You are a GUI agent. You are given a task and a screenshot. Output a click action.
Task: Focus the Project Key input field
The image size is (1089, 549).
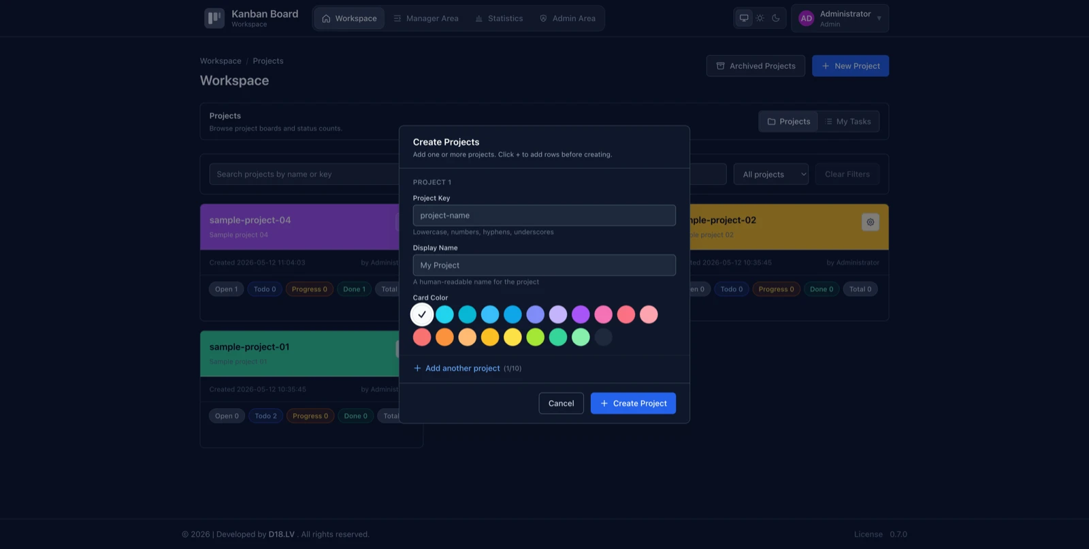[544, 216]
